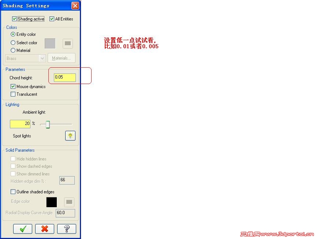Open the Edge color picker button
Screen dimensions: 321x239
[69, 202]
